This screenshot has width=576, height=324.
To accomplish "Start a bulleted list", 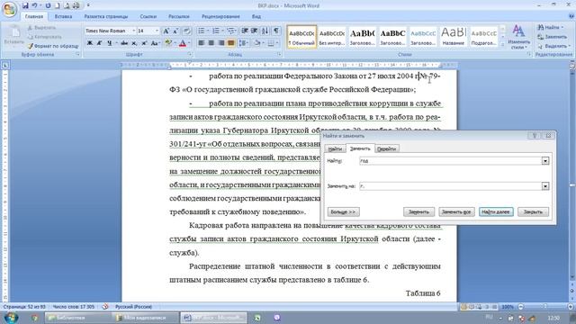I will coord(202,31).
